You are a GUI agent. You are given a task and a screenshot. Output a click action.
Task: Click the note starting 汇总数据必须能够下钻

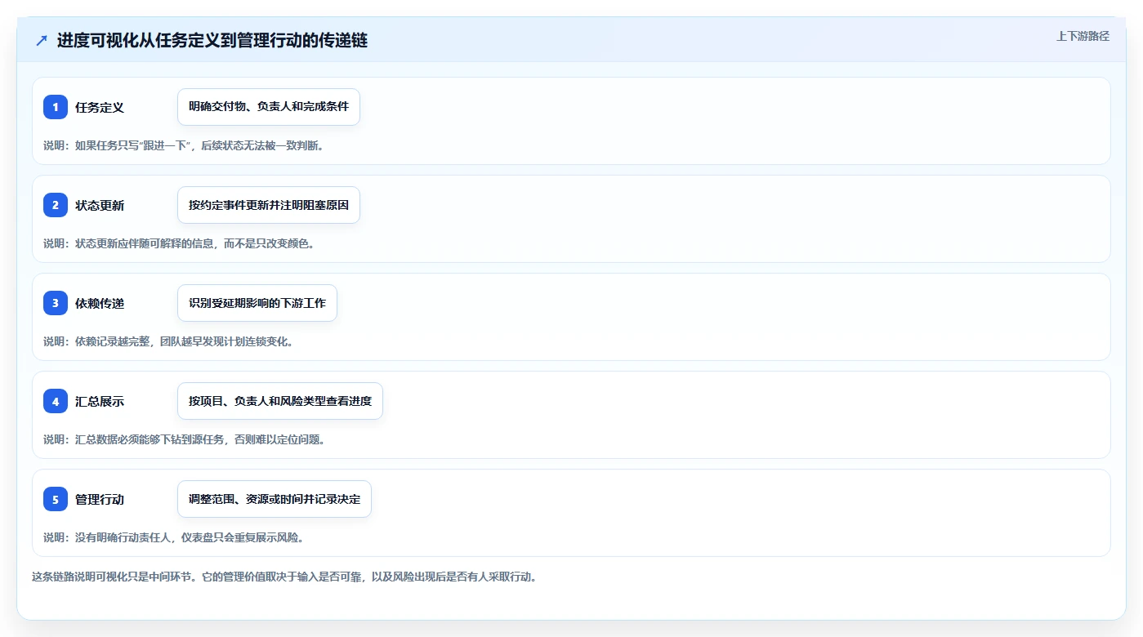click(x=185, y=439)
